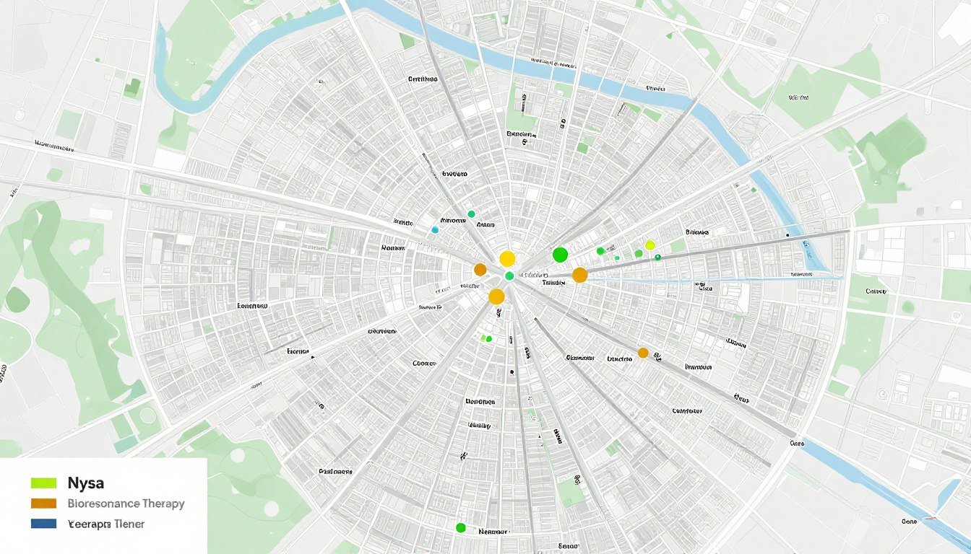Select the orange marker near the southeastern road
The width and height of the screenshot is (971, 554).
(642, 352)
